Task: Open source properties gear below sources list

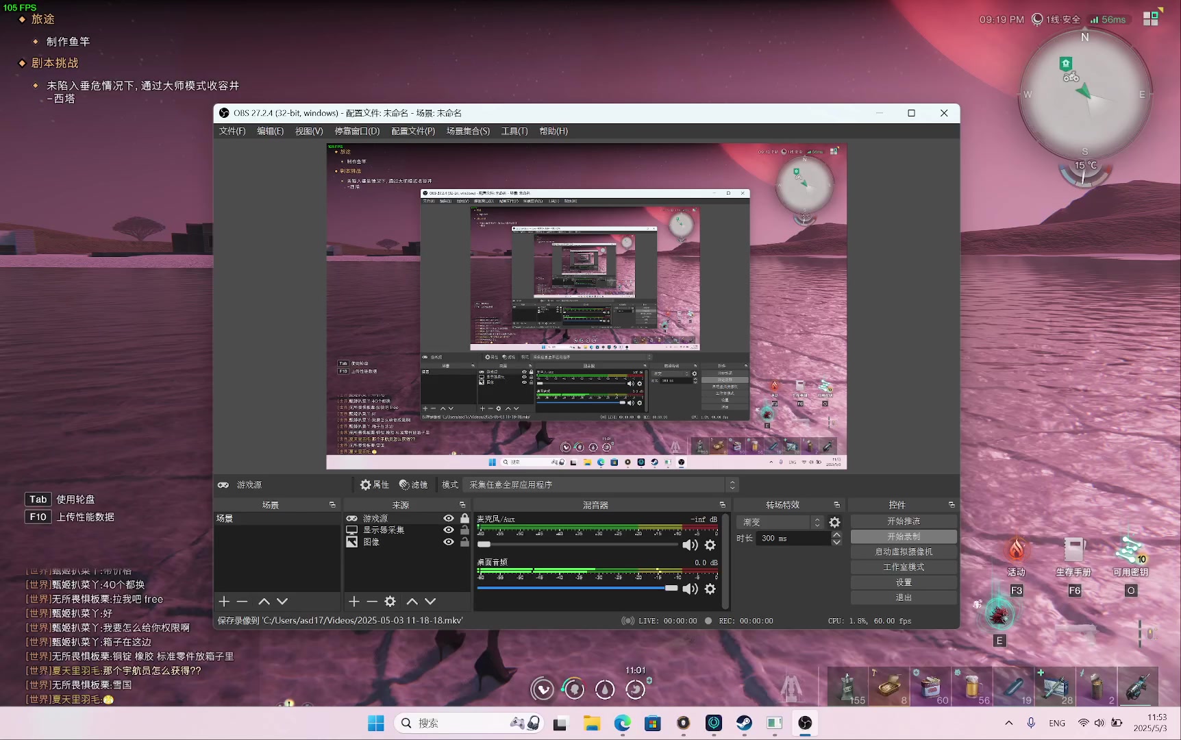Action: 390,602
